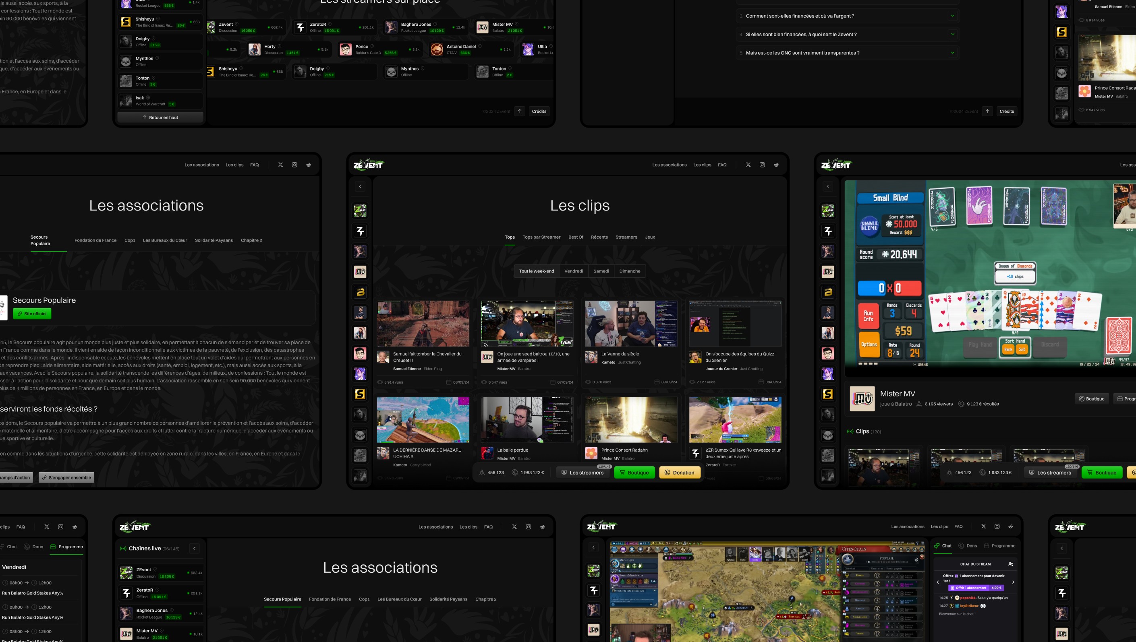This screenshot has width=1136, height=642.
Task: Select the Vendredi day filter
Action: click(x=574, y=271)
